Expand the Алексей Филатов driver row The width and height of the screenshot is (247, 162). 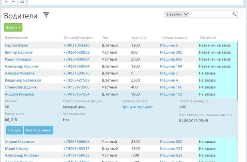[x=20, y=74]
